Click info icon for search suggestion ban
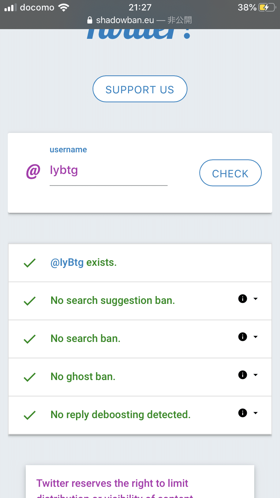The width and height of the screenshot is (280, 498). (243, 299)
